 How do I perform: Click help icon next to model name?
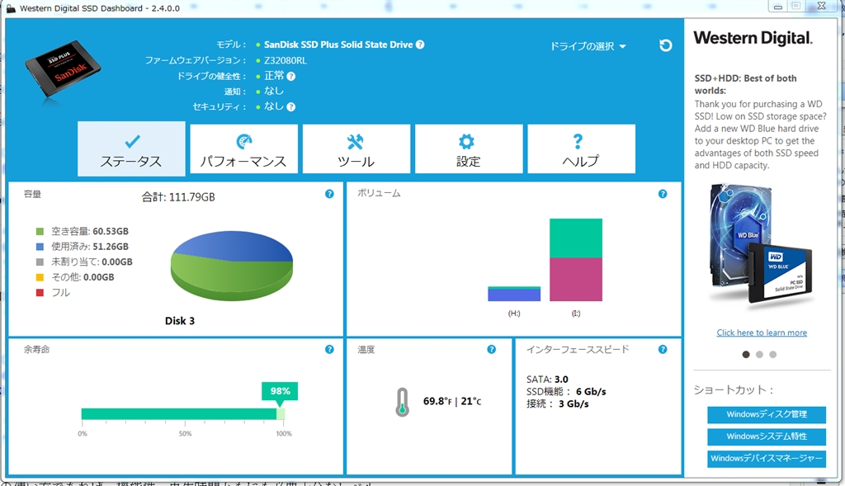click(x=420, y=45)
